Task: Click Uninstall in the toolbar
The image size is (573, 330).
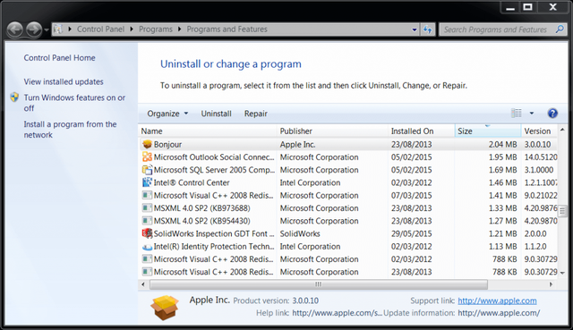Action: [x=216, y=114]
